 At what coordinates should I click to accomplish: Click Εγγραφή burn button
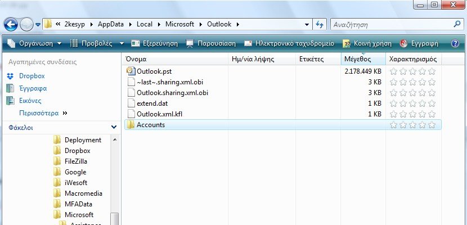[x=419, y=43]
